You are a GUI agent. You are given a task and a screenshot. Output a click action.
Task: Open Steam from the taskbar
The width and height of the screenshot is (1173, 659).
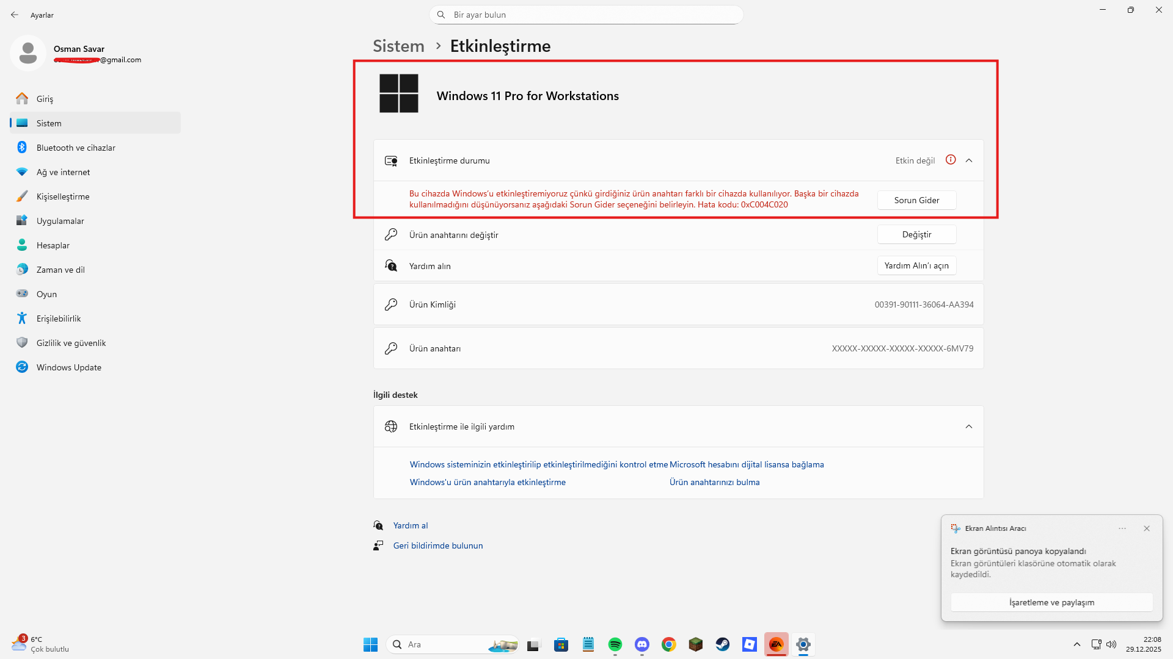pos(723,644)
